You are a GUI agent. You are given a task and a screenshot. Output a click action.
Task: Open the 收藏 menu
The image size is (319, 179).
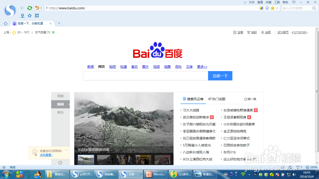269,2
